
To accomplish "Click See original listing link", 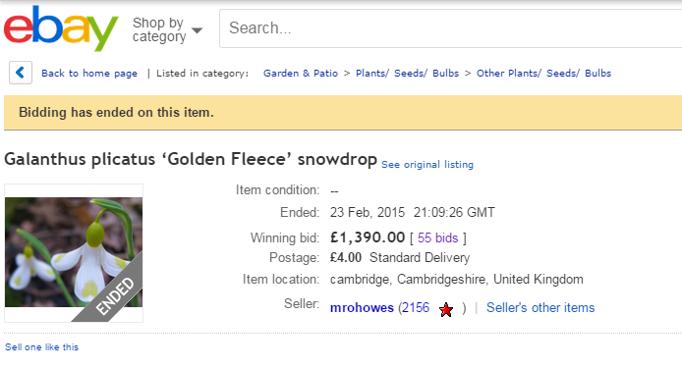I will point(427,165).
